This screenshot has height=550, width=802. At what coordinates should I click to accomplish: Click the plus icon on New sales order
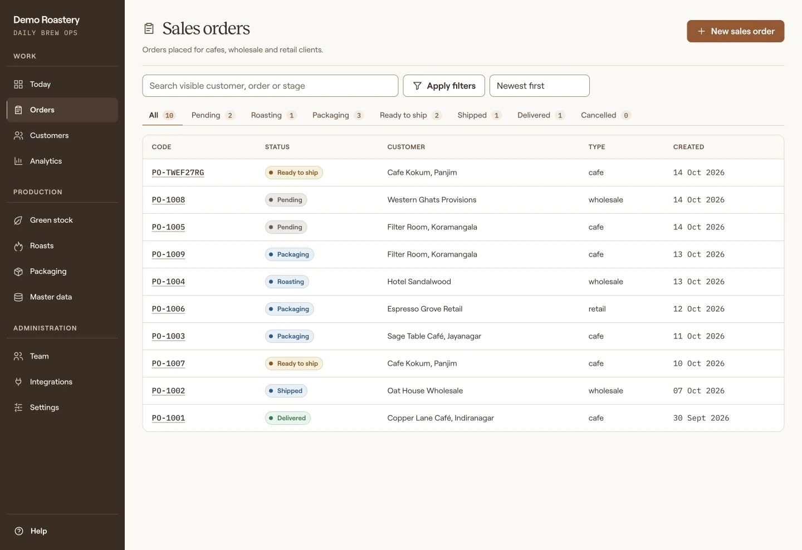(x=701, y=31)
